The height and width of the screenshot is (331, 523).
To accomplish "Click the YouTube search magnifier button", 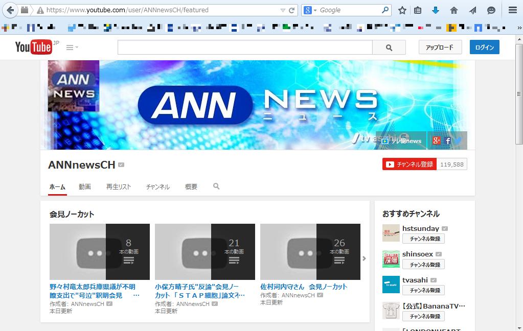I will (x=389, y=48).
